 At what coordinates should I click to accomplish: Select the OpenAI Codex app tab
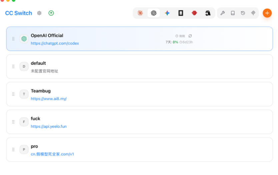154,13
